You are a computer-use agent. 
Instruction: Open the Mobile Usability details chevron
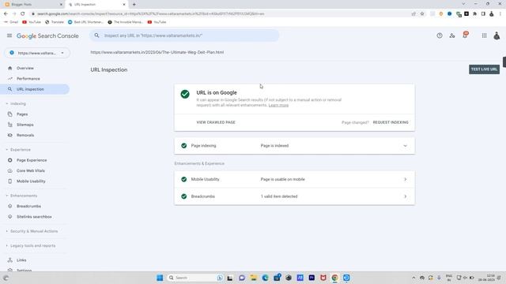coord(405,179)
